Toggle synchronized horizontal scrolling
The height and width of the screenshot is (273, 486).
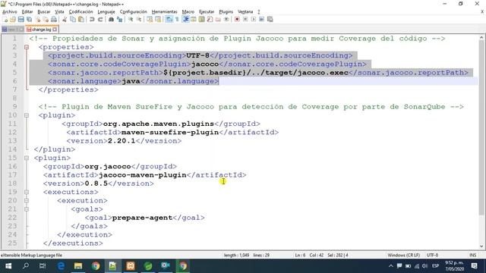pos(158,19)
